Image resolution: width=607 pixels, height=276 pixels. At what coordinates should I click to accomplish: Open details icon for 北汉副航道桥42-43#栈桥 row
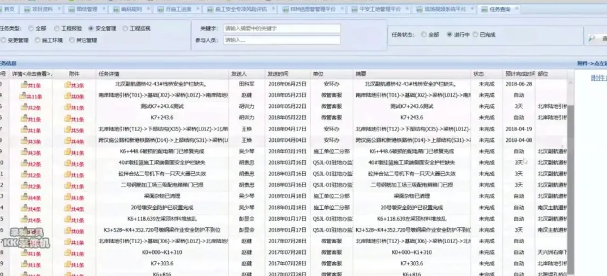24,84
